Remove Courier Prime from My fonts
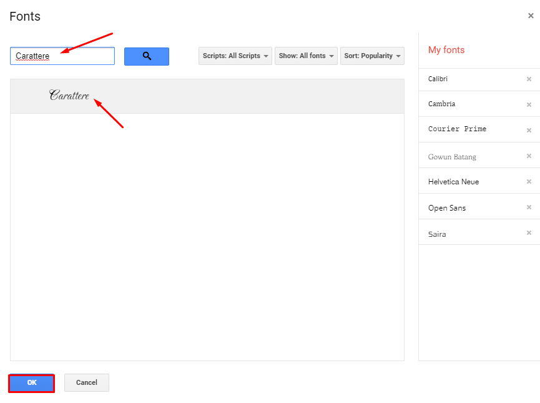 click(529, 130)
